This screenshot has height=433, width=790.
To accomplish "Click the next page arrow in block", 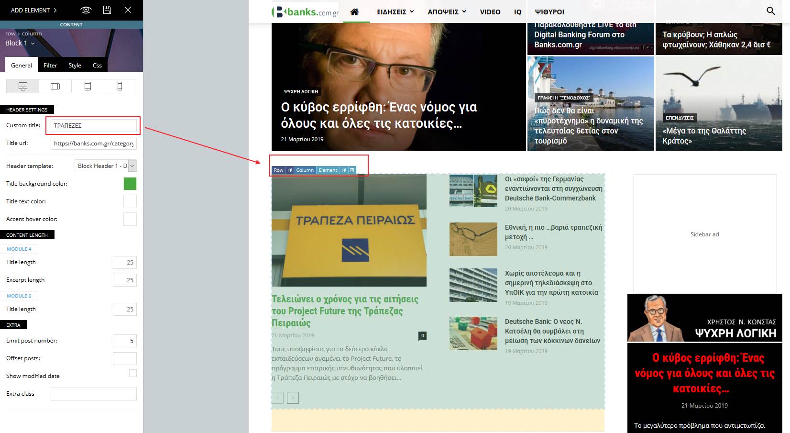I will pyautogui.click(x=293, y=398).
